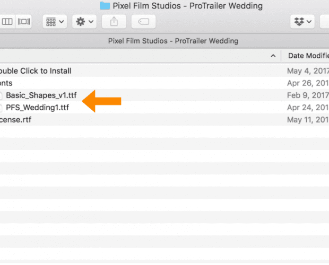Click the May 11 date cell

(308, 120)
